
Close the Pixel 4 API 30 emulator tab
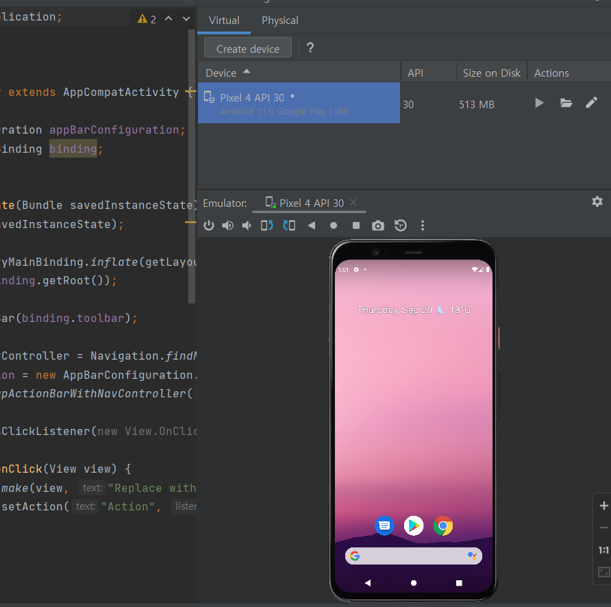353,202
